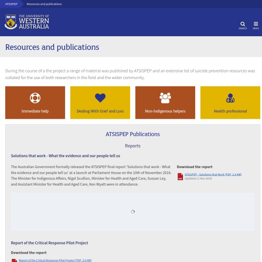
Task: Open the Health professional tile
Action: click(x=230, y=111)
